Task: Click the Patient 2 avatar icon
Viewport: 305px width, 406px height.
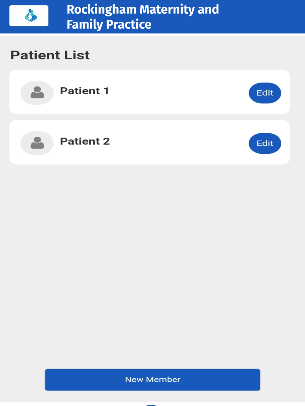Action: point(37,143)
